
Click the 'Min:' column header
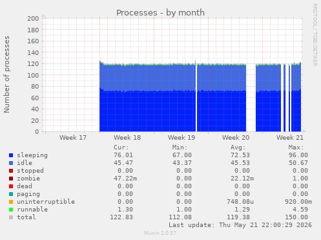click(x=180, y=147)
